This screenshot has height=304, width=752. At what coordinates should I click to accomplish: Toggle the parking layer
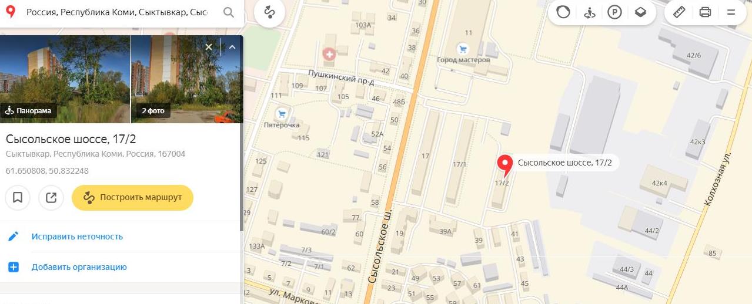tap(615, 12)
